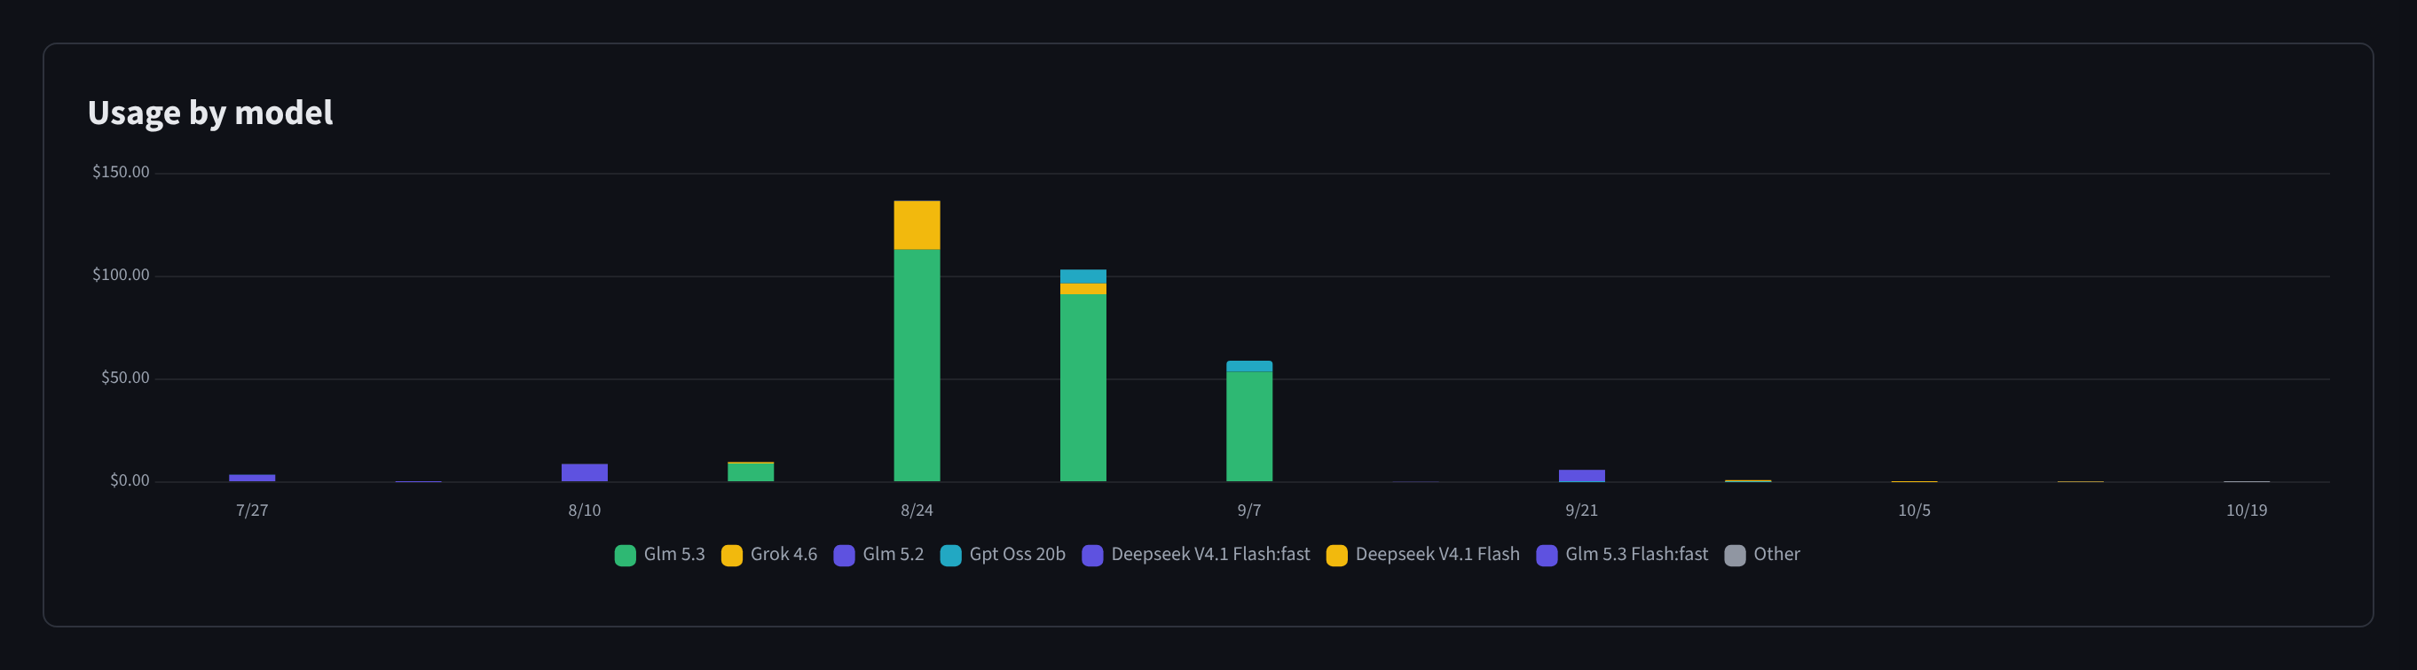
Task: Click the '8/24' x-axis date label
Action: point(917,510)
